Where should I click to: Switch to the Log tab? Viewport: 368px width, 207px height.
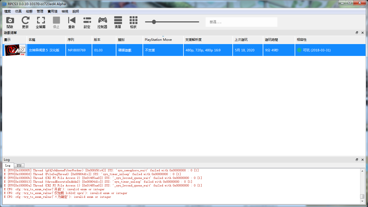point(8,165)
